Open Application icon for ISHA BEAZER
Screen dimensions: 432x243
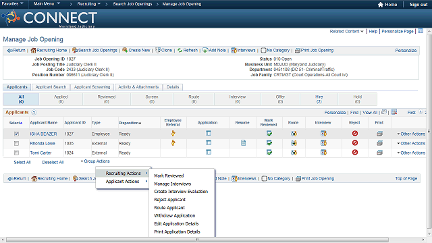[x=209, y=134]
